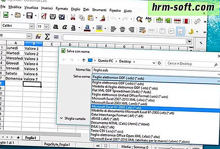The width and height of the screenshot is (220, 149).
Task: Open the font size dropdown
Action: coord(46,26)
